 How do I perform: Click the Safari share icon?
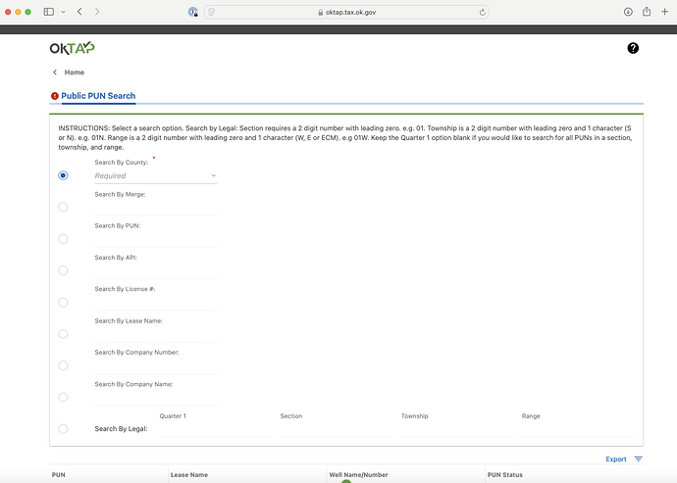[x=647, y=12]
